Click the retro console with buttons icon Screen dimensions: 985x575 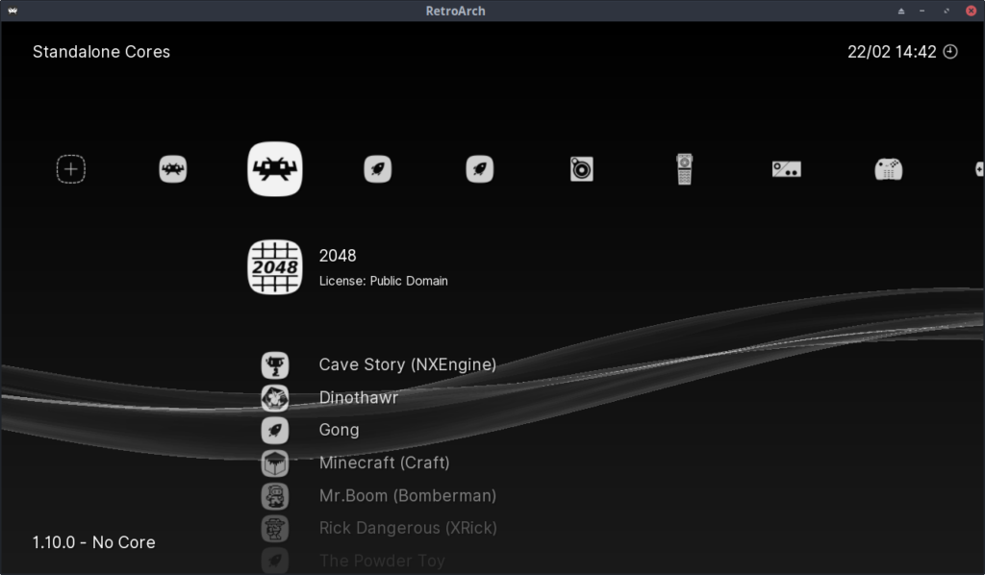click(x=786, y=168)
